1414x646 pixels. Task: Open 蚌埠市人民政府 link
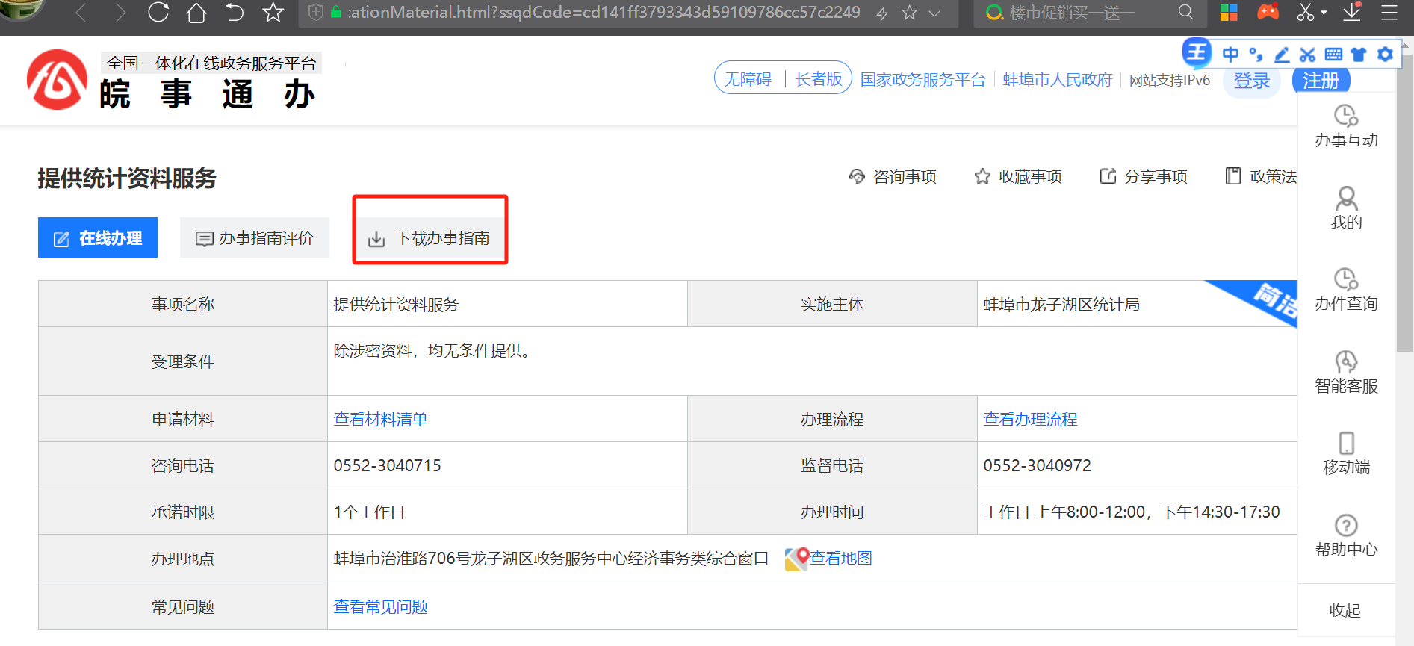tap(1058, 80)
